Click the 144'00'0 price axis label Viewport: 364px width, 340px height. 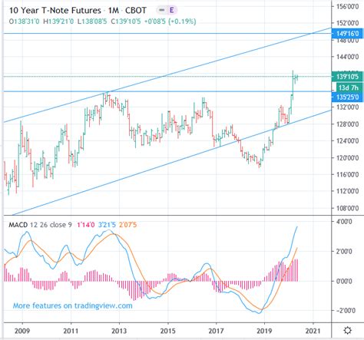click(347, 57)
